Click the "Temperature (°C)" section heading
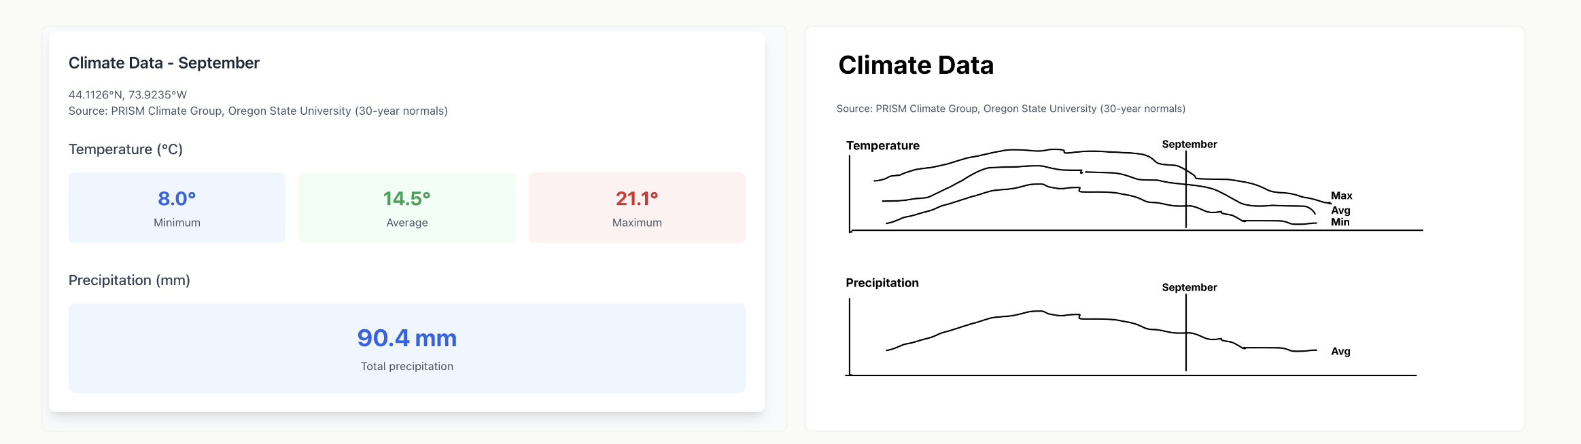The image size is (1581, 444). 126,149
